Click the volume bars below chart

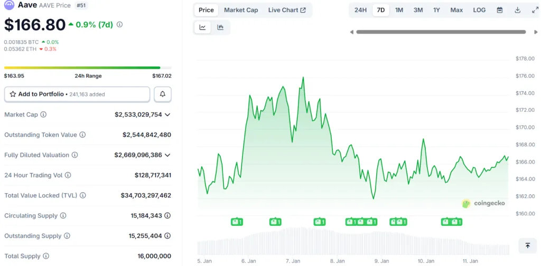[353, 241]
